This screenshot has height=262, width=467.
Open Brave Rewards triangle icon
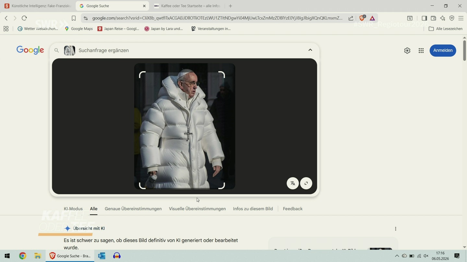(x=372, y=18)
